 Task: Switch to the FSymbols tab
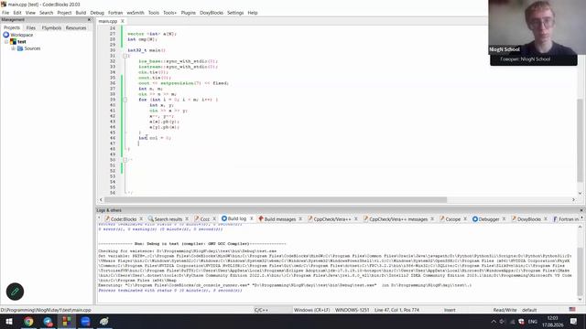(x=51, y=28)
